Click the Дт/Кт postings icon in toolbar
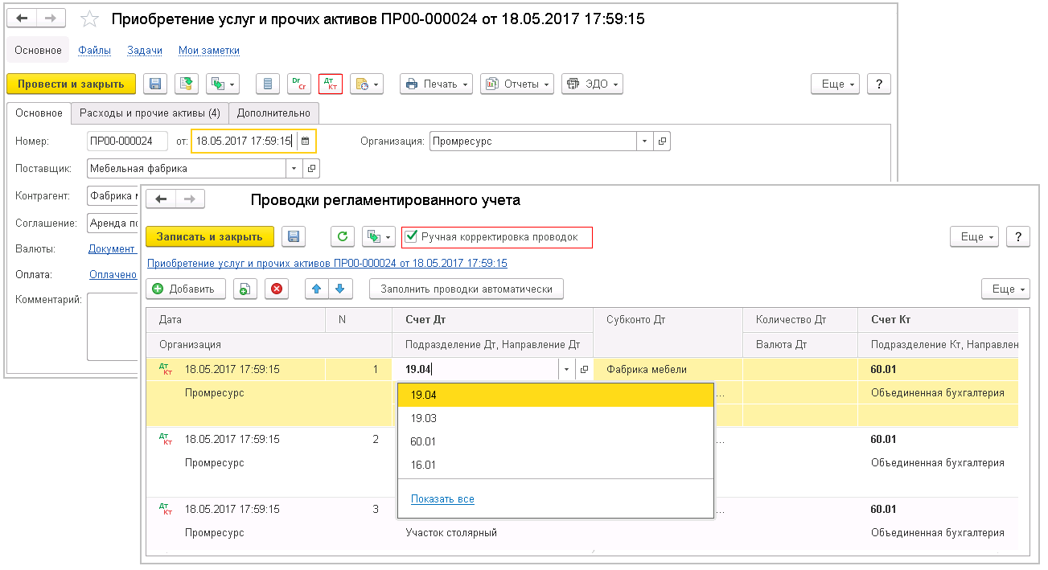 (330, 84)
